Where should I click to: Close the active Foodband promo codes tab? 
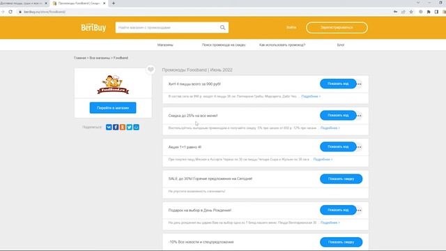click(x=104, y=3)
